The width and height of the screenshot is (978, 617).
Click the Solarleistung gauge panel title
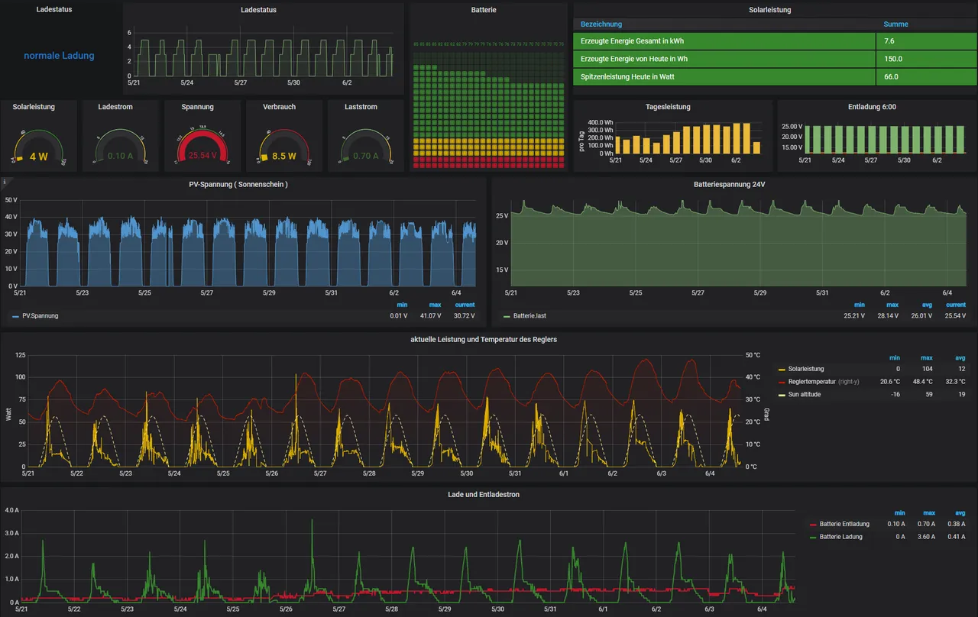coord(34,107)
